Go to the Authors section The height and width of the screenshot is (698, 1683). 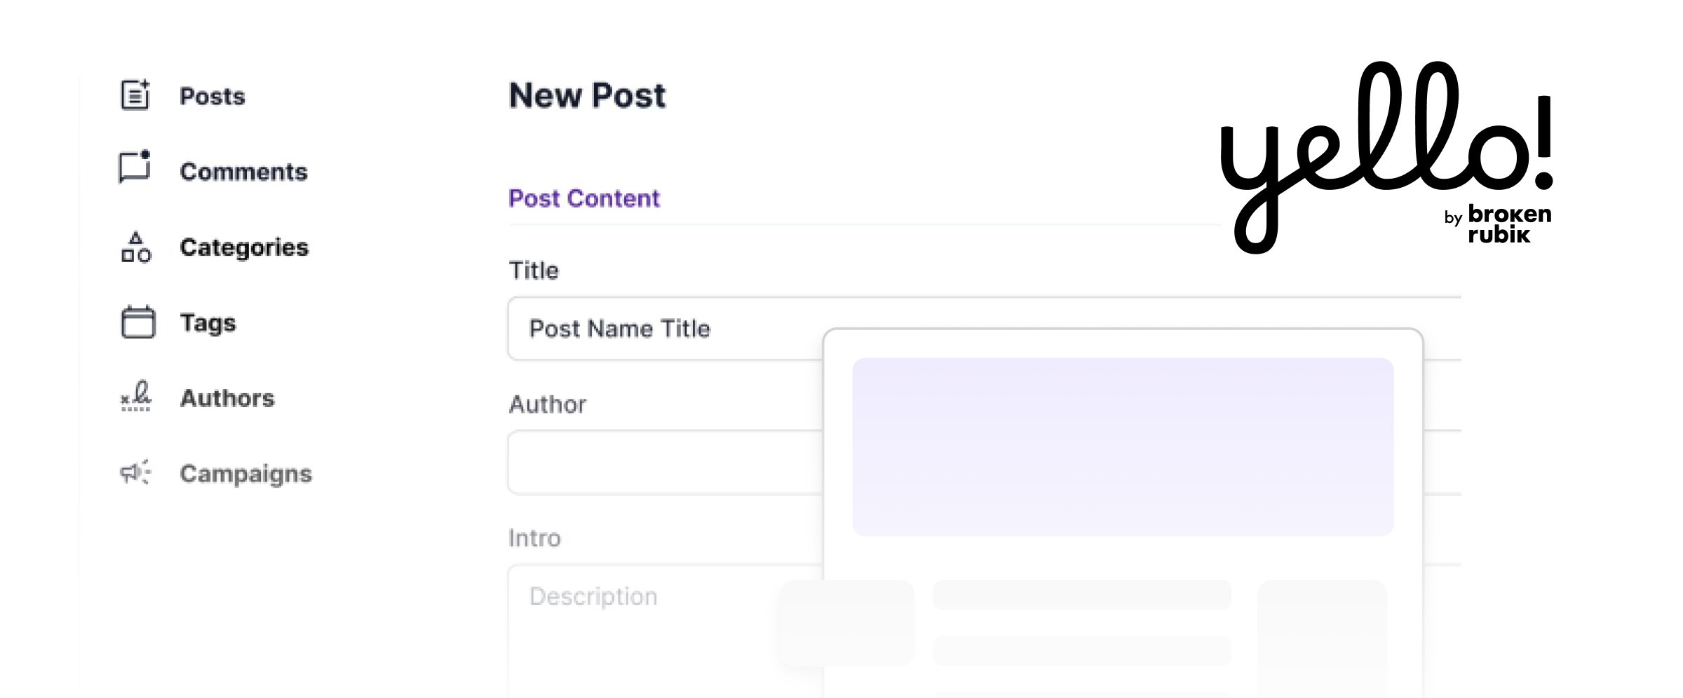tap(227, 398)
